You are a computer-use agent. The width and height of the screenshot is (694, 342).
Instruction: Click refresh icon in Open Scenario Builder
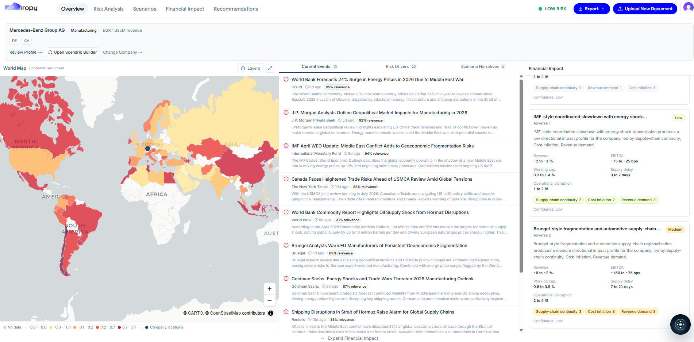pos(50,52)
